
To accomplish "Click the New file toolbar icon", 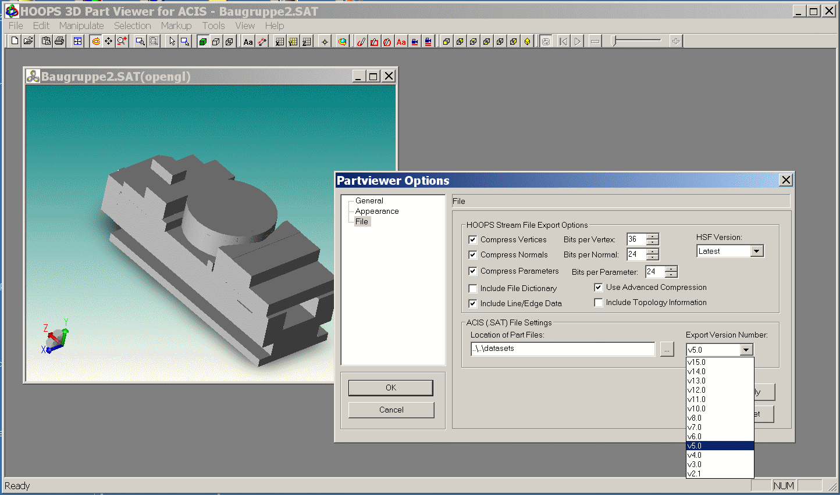I will tap(15, 41).
